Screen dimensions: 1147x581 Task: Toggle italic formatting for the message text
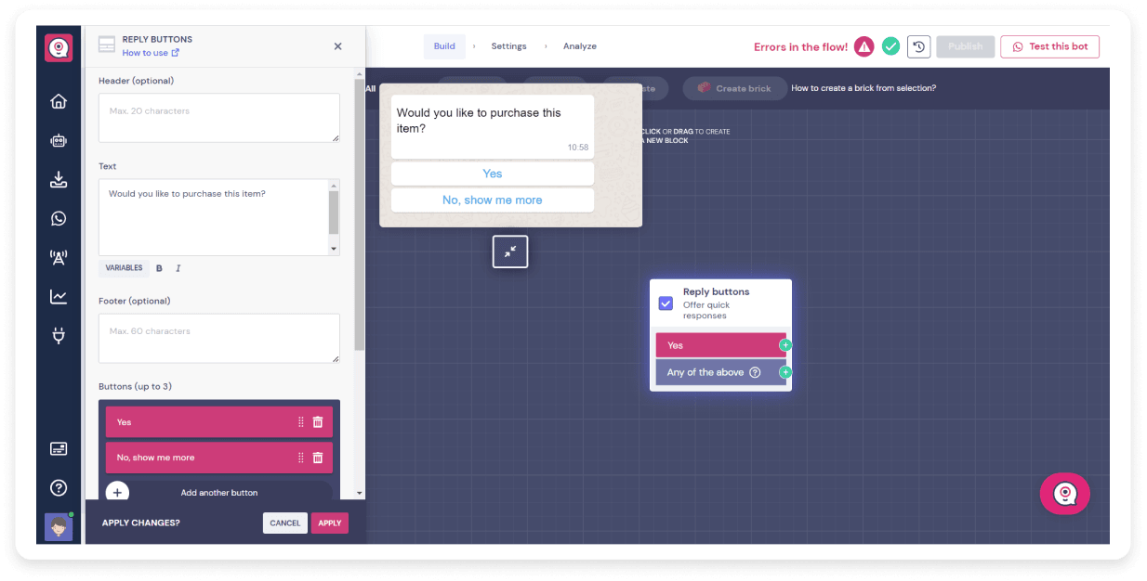click(x=177, y=267)
